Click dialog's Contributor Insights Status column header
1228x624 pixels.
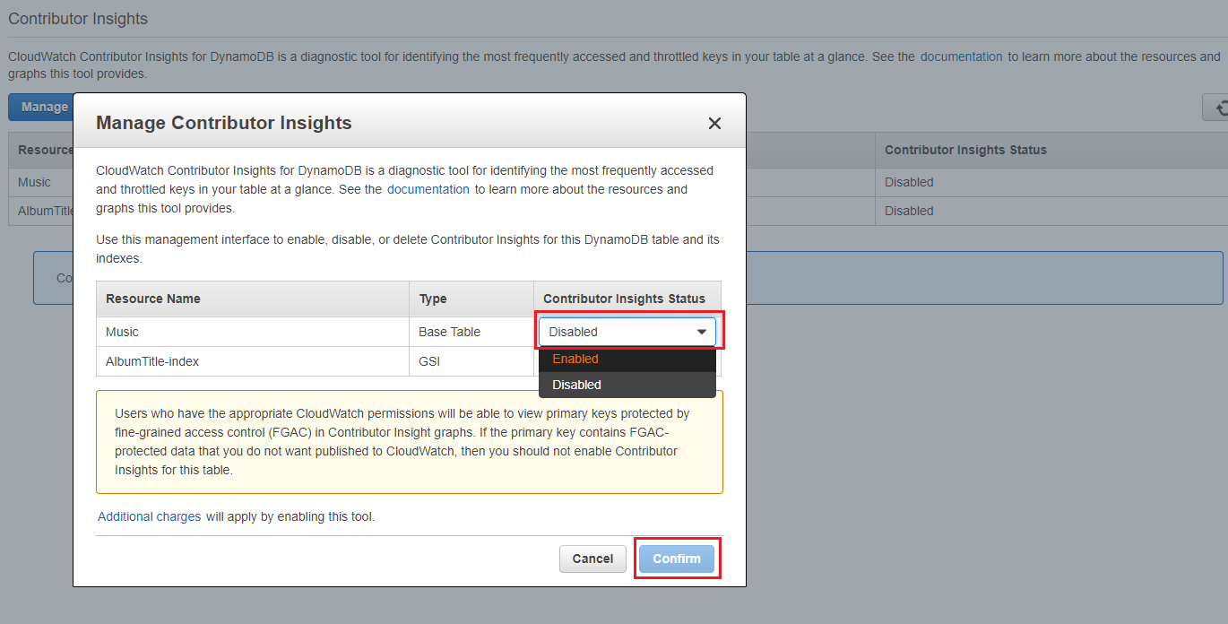(x=624, y=299)
